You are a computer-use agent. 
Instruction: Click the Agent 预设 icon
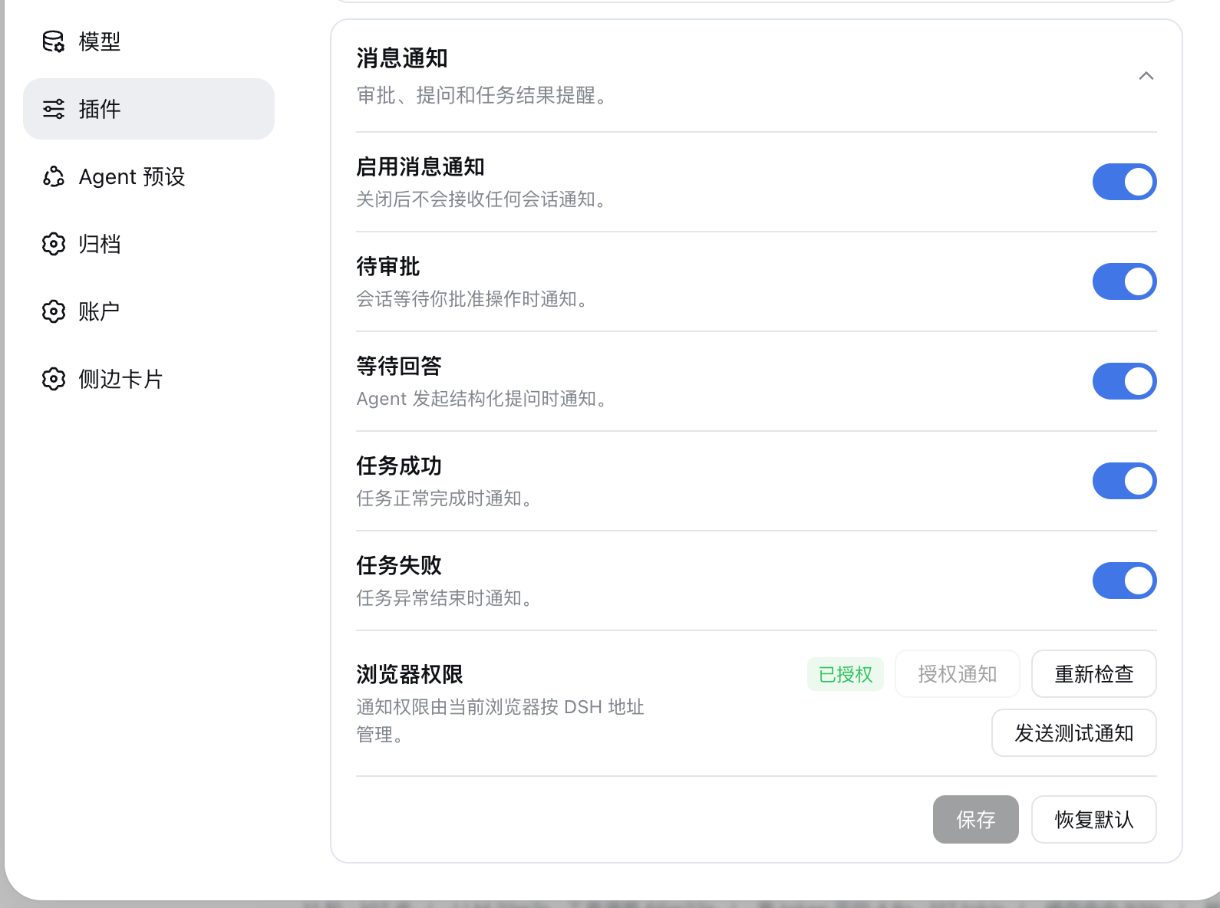click(54, 176)
